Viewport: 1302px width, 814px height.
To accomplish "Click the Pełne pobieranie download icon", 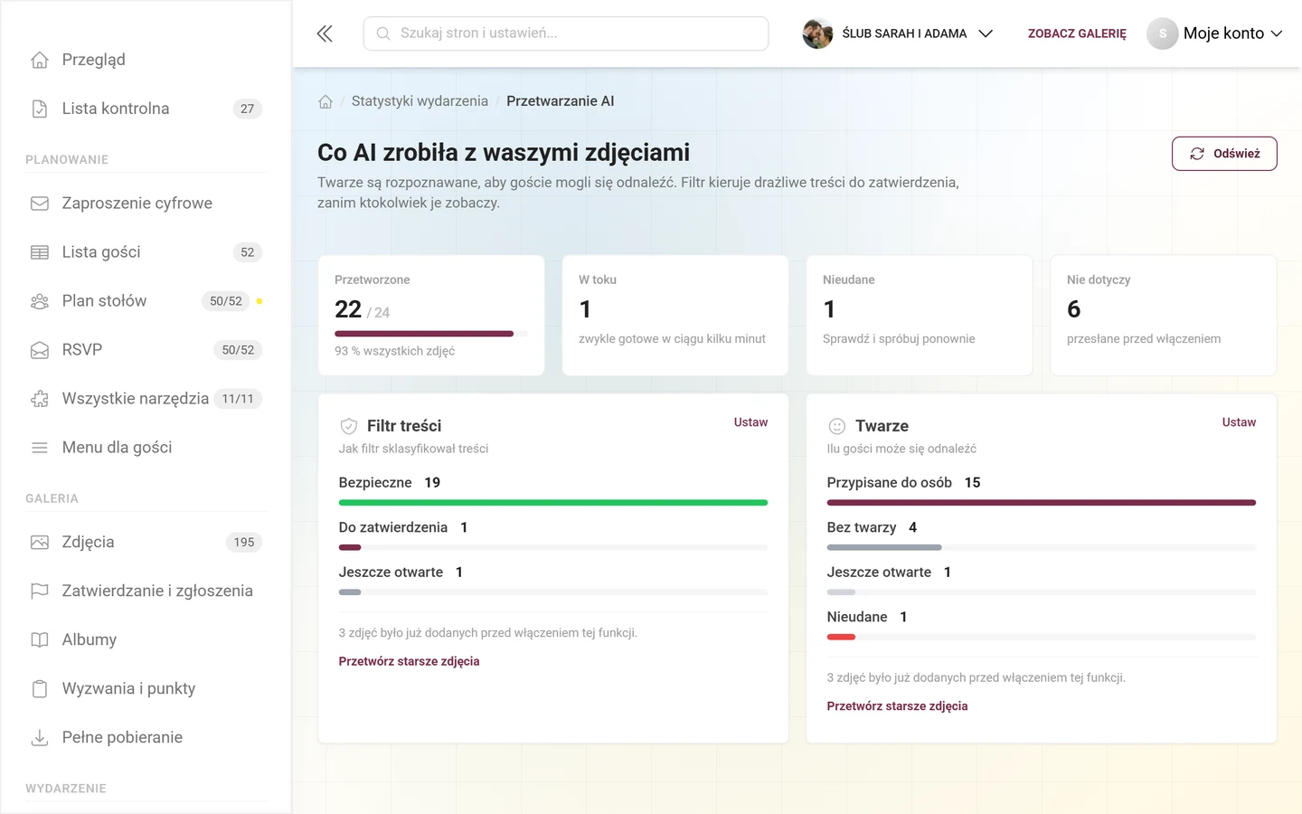I will pos(40,738).
